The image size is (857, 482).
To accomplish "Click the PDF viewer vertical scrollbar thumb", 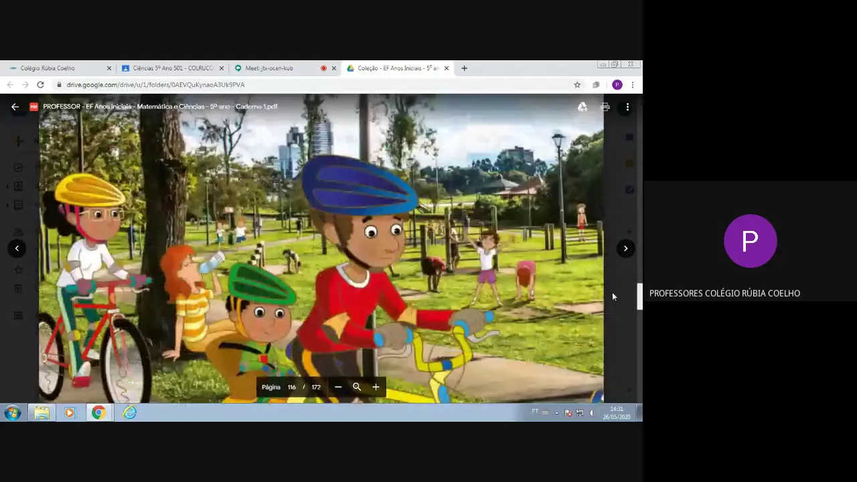I will point(639,297).
